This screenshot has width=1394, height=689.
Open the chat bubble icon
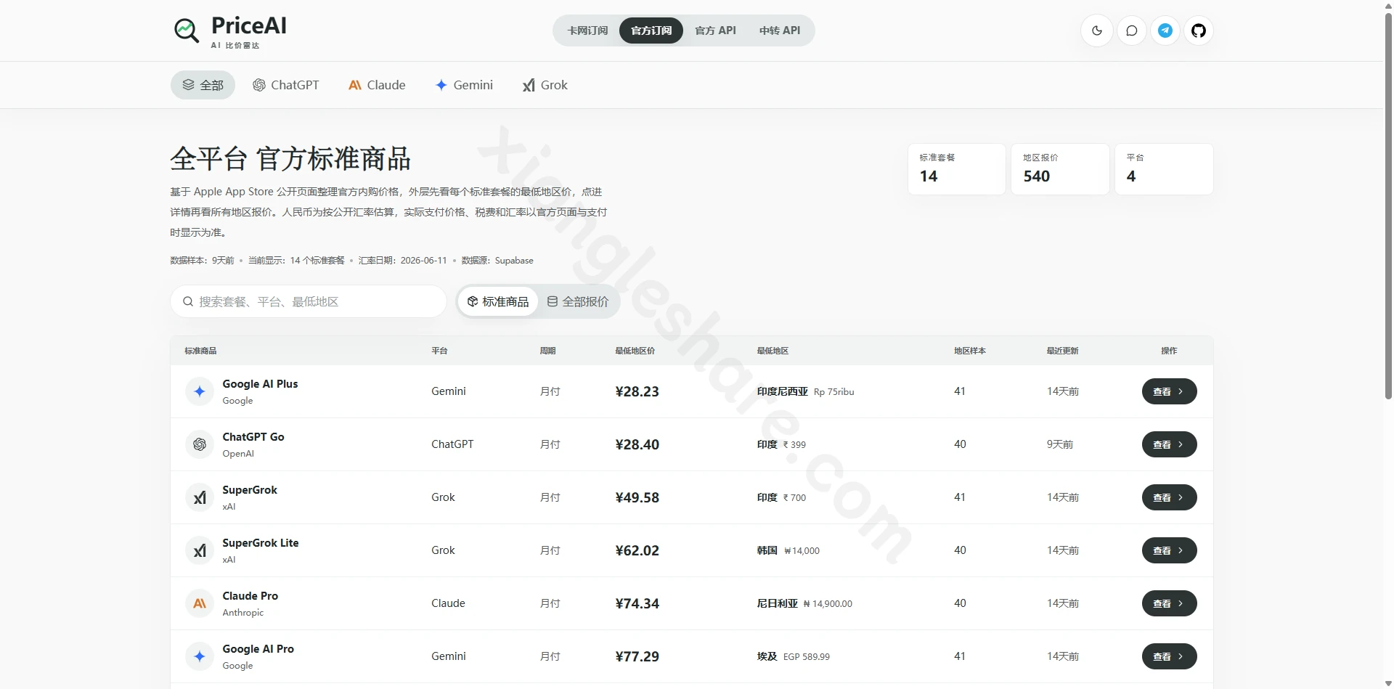tap(1131, 30)
